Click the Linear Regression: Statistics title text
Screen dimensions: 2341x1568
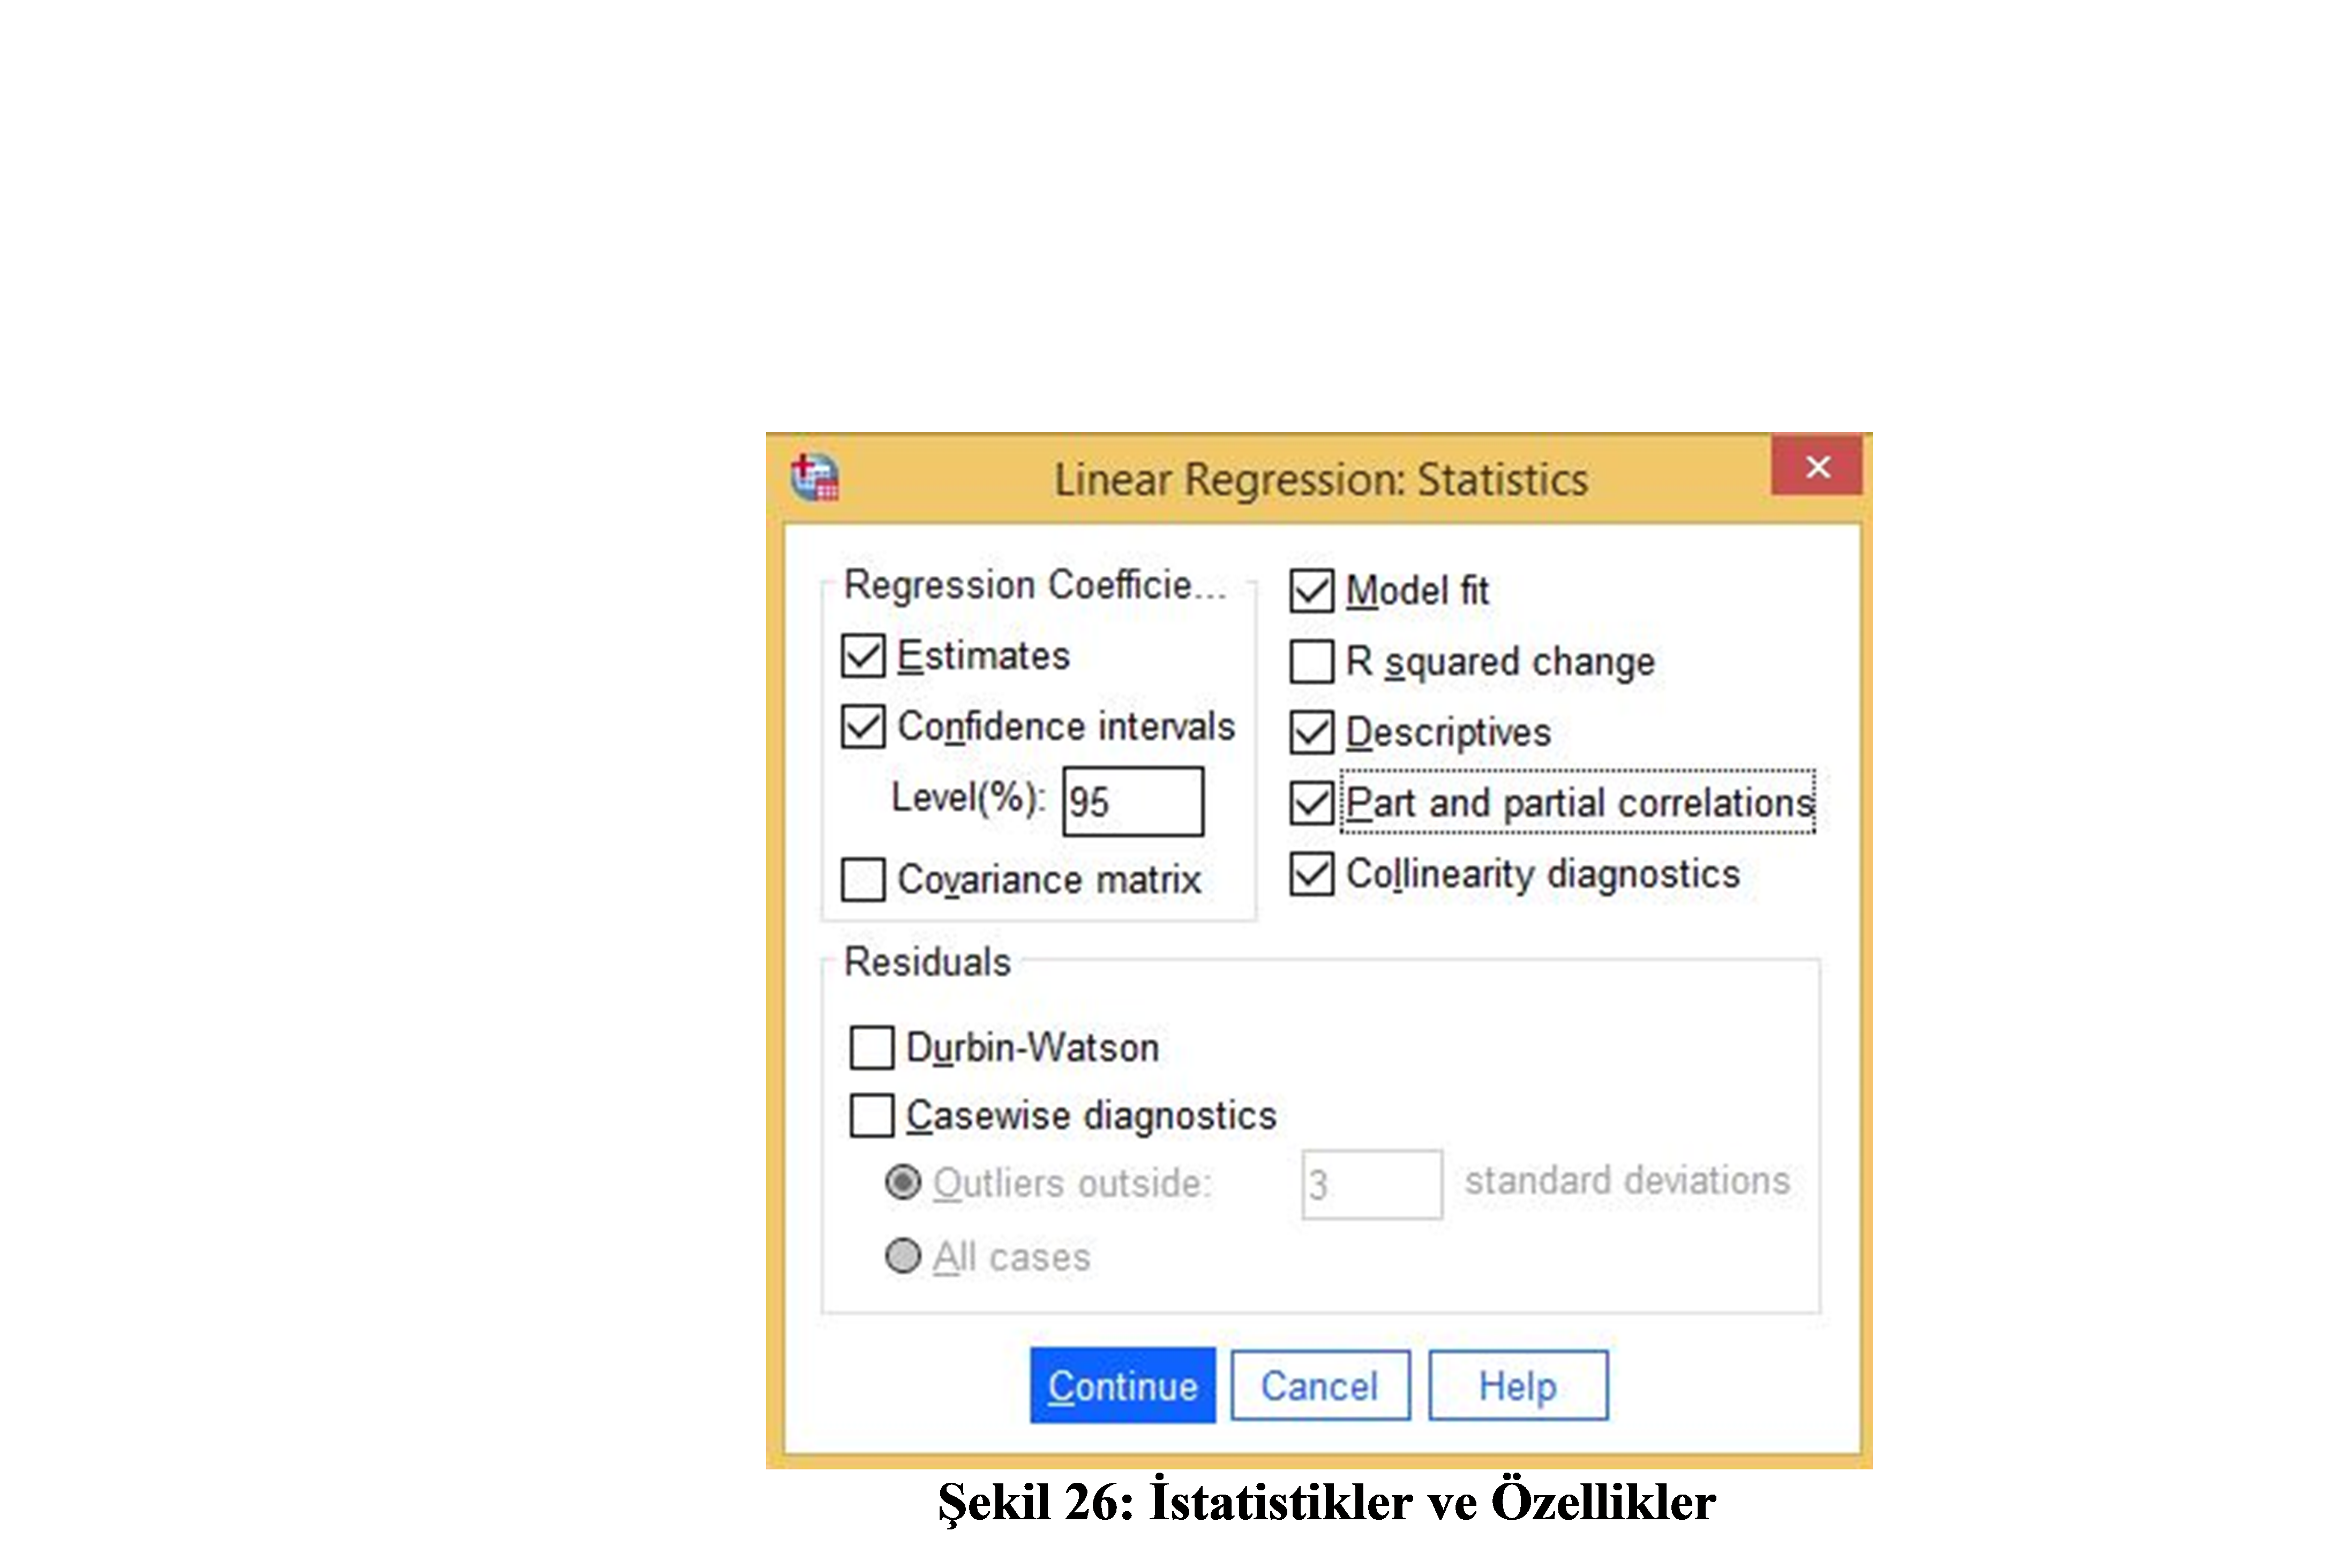pyautogui.click(x=1320, y=479)
